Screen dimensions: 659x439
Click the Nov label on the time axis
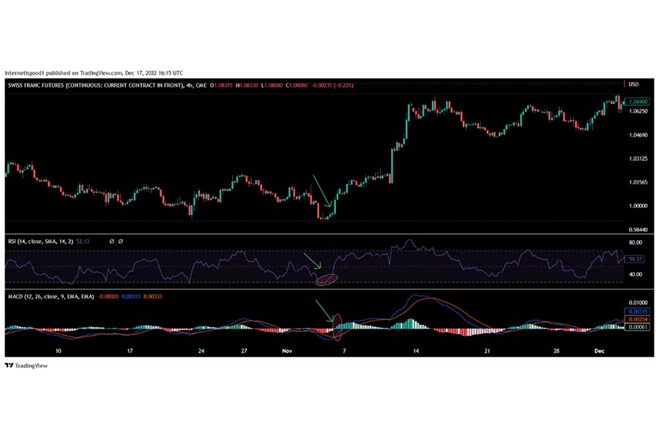(287, 350)
